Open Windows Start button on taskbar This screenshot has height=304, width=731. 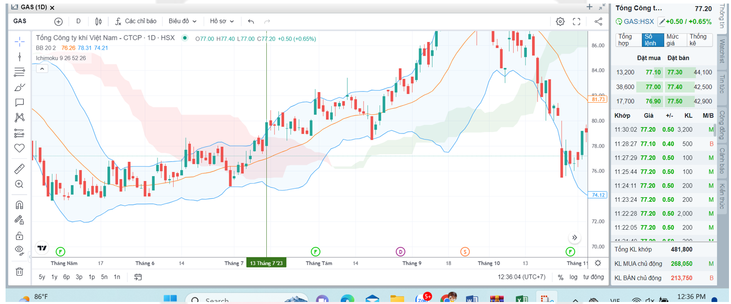pyautogui.click(x=170, y=299)
